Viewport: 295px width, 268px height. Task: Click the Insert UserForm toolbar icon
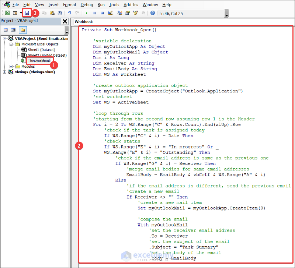[x=15, y=13]
